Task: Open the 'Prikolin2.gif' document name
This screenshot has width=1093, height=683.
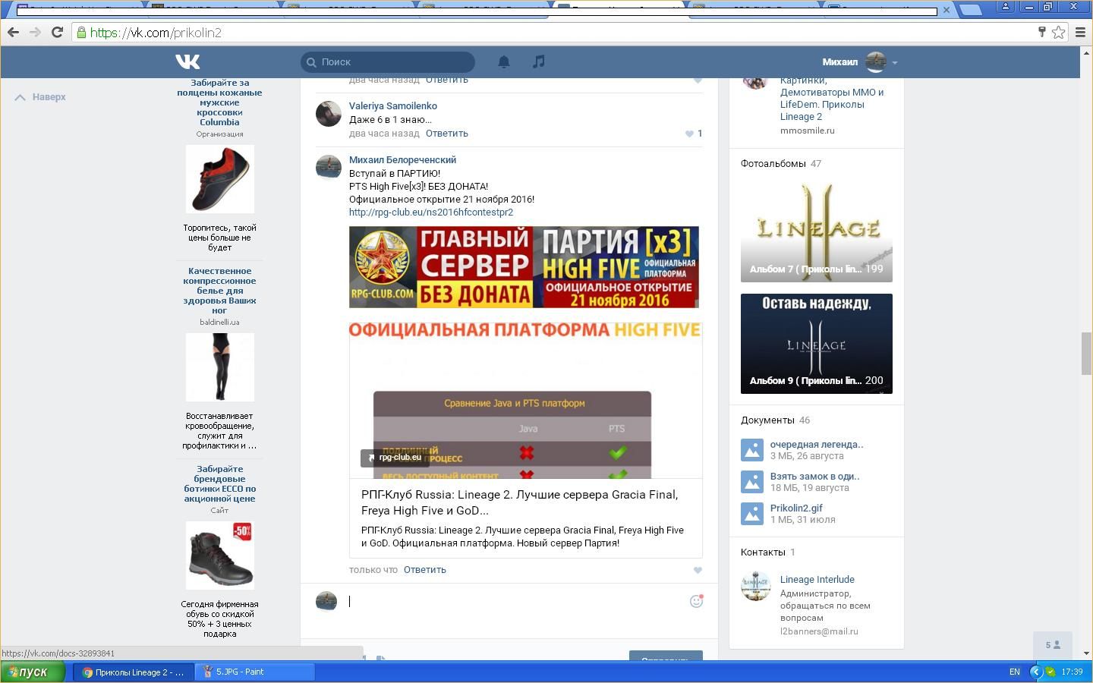Action: coord(796,508)
